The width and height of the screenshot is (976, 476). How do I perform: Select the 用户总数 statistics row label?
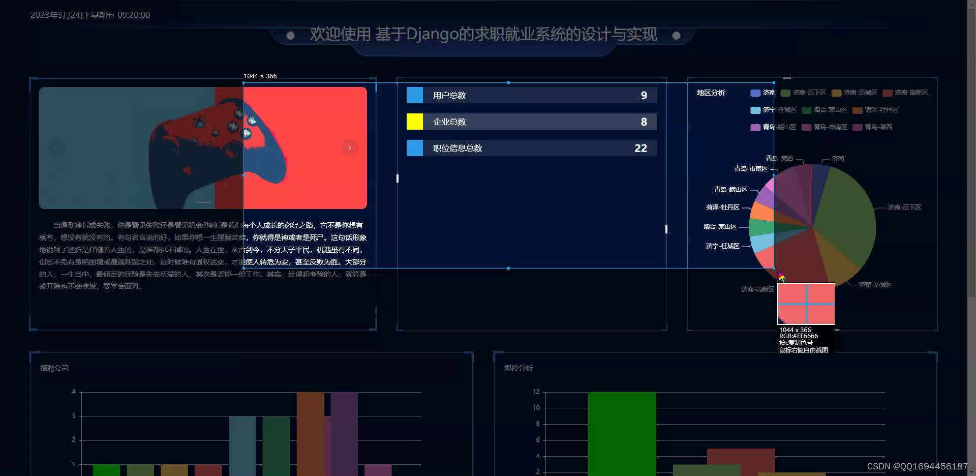click(449, 96)
